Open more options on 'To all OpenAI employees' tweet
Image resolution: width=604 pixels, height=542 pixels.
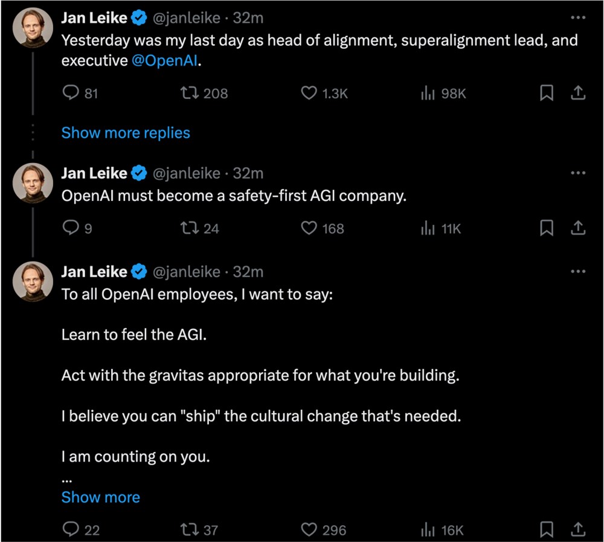[577, 272]
